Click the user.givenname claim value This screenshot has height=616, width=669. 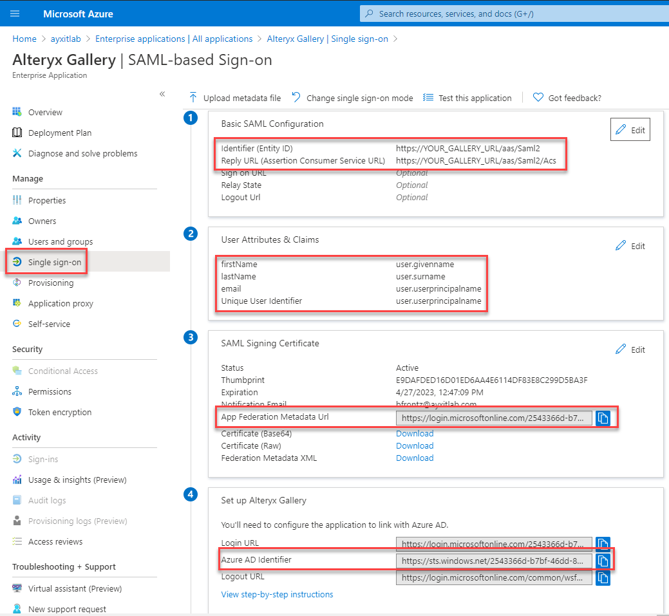425,264
